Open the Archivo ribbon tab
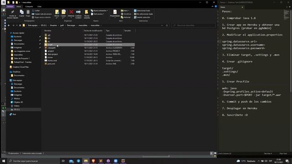Image resolution: width=292 pixels, height=164 pixels. [10, 6]
